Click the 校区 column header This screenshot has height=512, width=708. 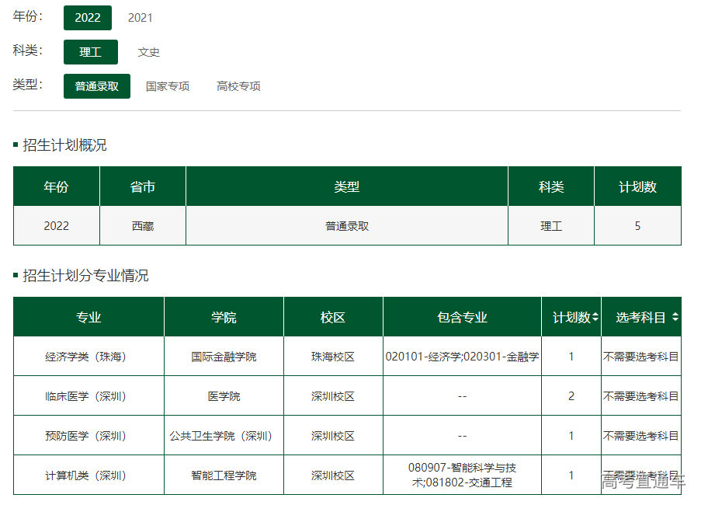(x=333, y=317)
